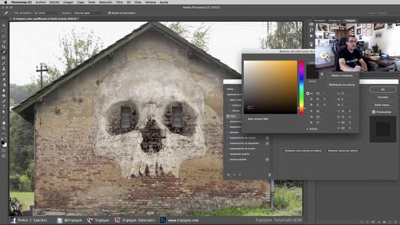Image resolution: width=400 pixels, height=225 pixels.
Task: Select the Hand tool
Action: (x=4, y=122)
